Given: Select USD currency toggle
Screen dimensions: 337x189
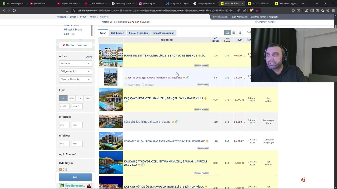Looking at the screenshot, I should (71, 98).
